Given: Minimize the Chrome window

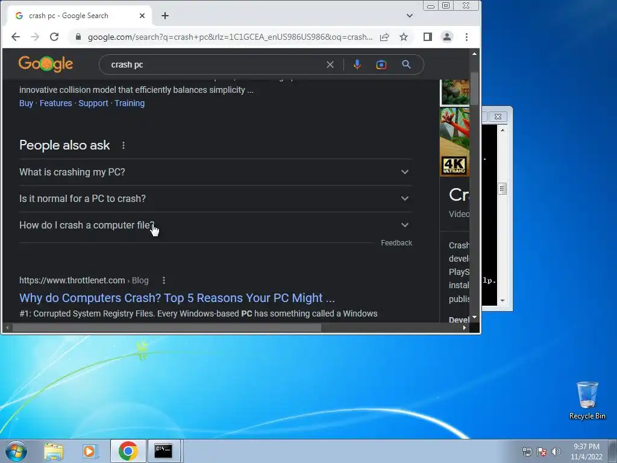Looking at the screenshot, I should [430, 6].
